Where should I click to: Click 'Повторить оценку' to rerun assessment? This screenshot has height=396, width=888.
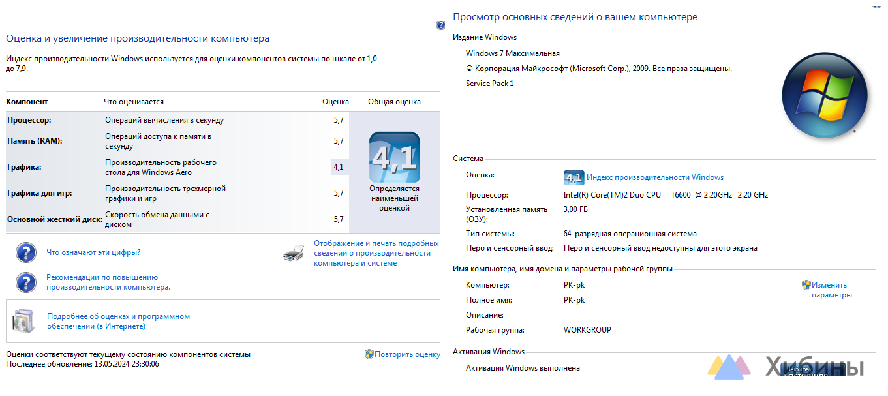point(408,354)
